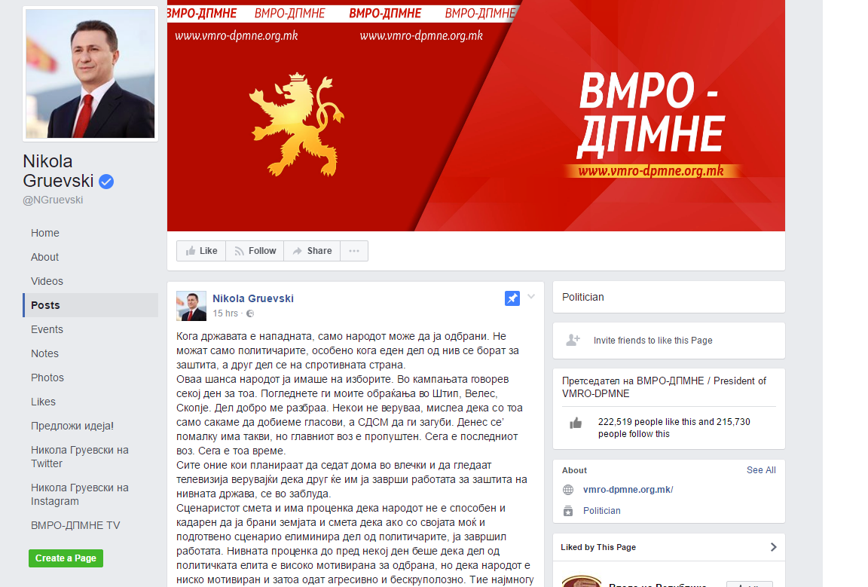Click the Create a Page button

click(66, 558)
